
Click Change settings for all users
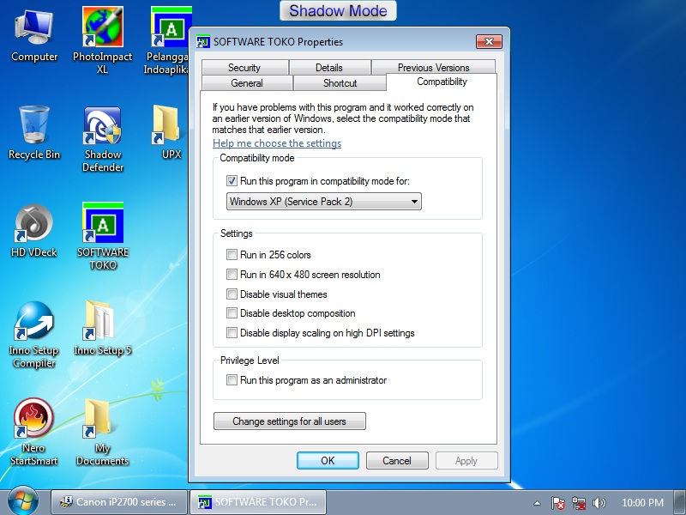pos(290,421)
